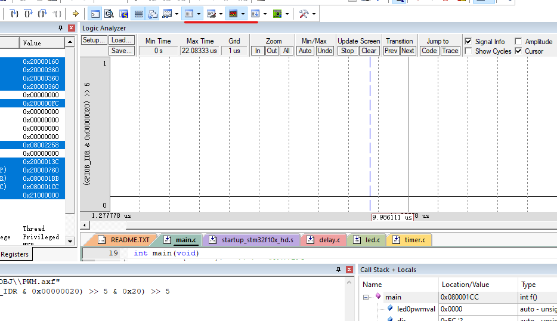Screen dimensions: 557x321
Task: Pin the Command panel with pushpin icon
Action: point(338,270)
